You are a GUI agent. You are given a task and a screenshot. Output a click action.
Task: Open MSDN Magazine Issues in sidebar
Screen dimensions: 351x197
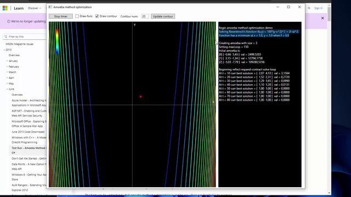[x=20, y=44]
